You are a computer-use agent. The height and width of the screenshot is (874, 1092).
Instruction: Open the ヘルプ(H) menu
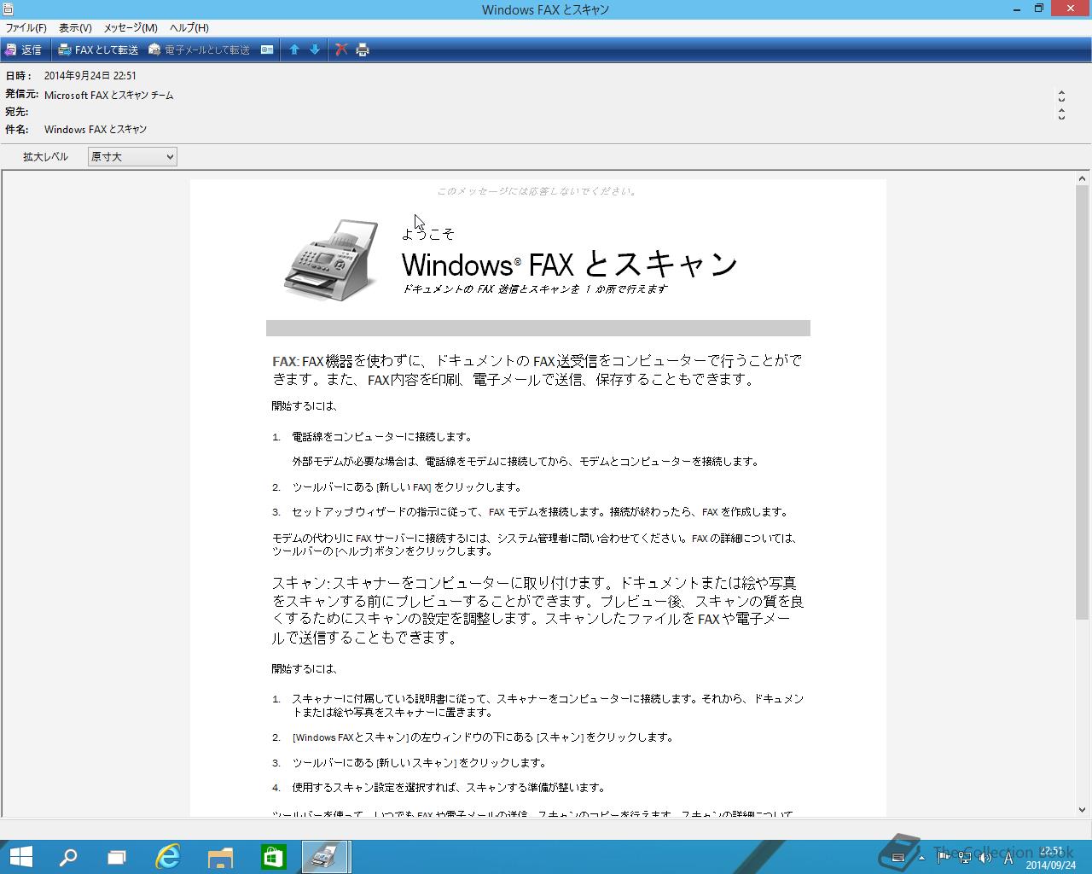coord(189,28)
